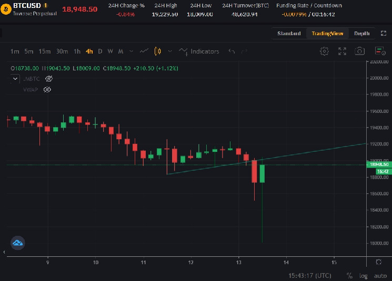Screen dimensions: 392x281
Task: Click the undo arrow in toolbar
Action: 232,51
